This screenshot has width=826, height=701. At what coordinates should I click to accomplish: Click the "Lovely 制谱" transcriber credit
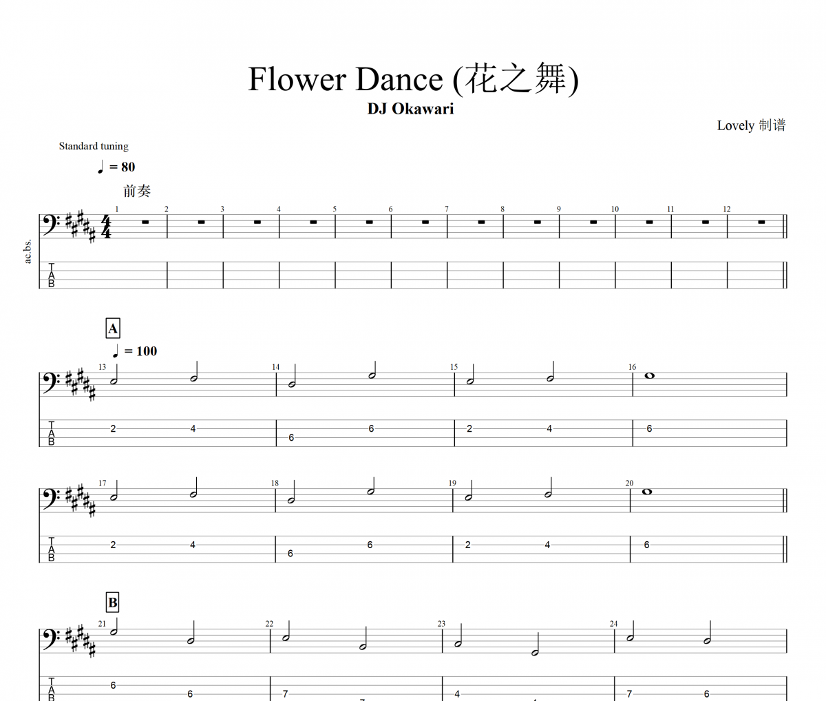click(x=751, y=125)
